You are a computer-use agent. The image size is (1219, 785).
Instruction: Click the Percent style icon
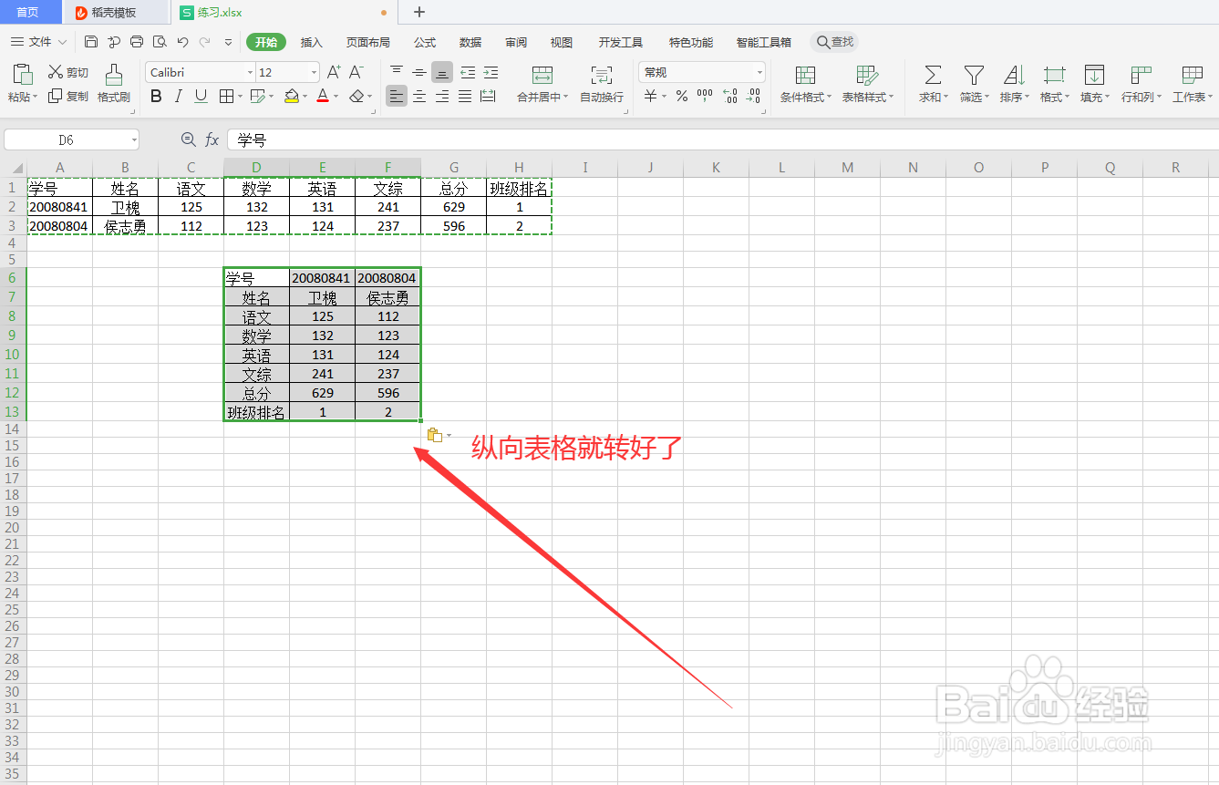[681, 96]
